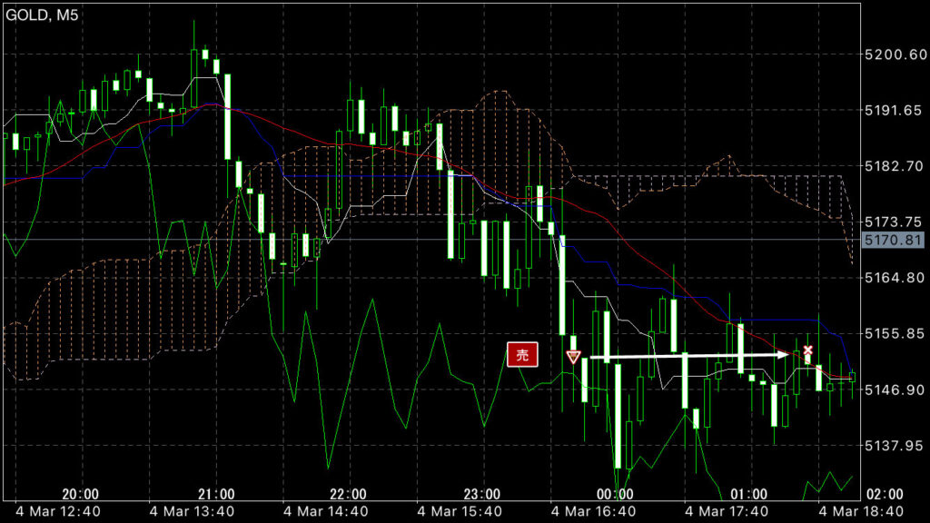Screen dimensions: 930x523
Task: Click the 5191.65 price axis label
Action: coord(895,111)
